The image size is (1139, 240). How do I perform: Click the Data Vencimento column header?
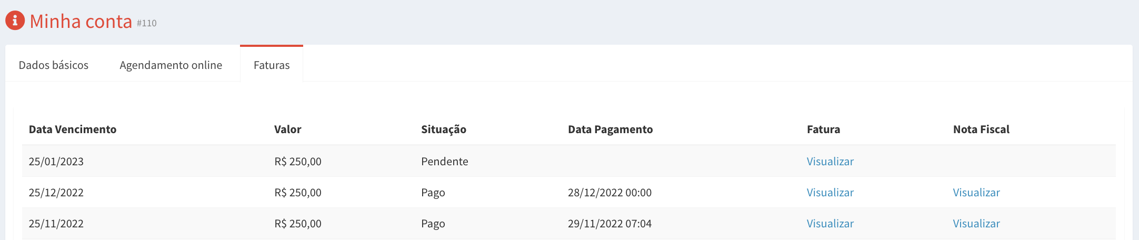tap(73, 129)
